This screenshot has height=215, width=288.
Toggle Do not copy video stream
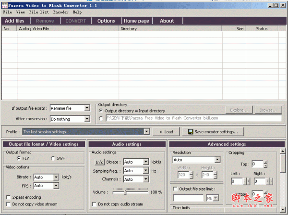[x=9, y=204]
